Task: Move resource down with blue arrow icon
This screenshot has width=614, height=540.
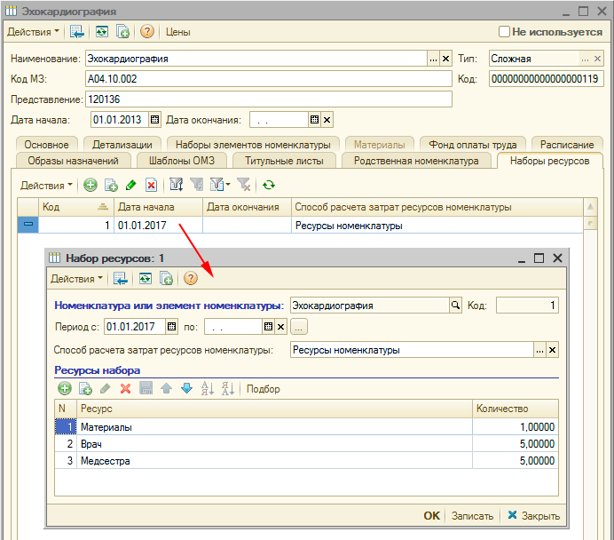Action: (185, 389)
